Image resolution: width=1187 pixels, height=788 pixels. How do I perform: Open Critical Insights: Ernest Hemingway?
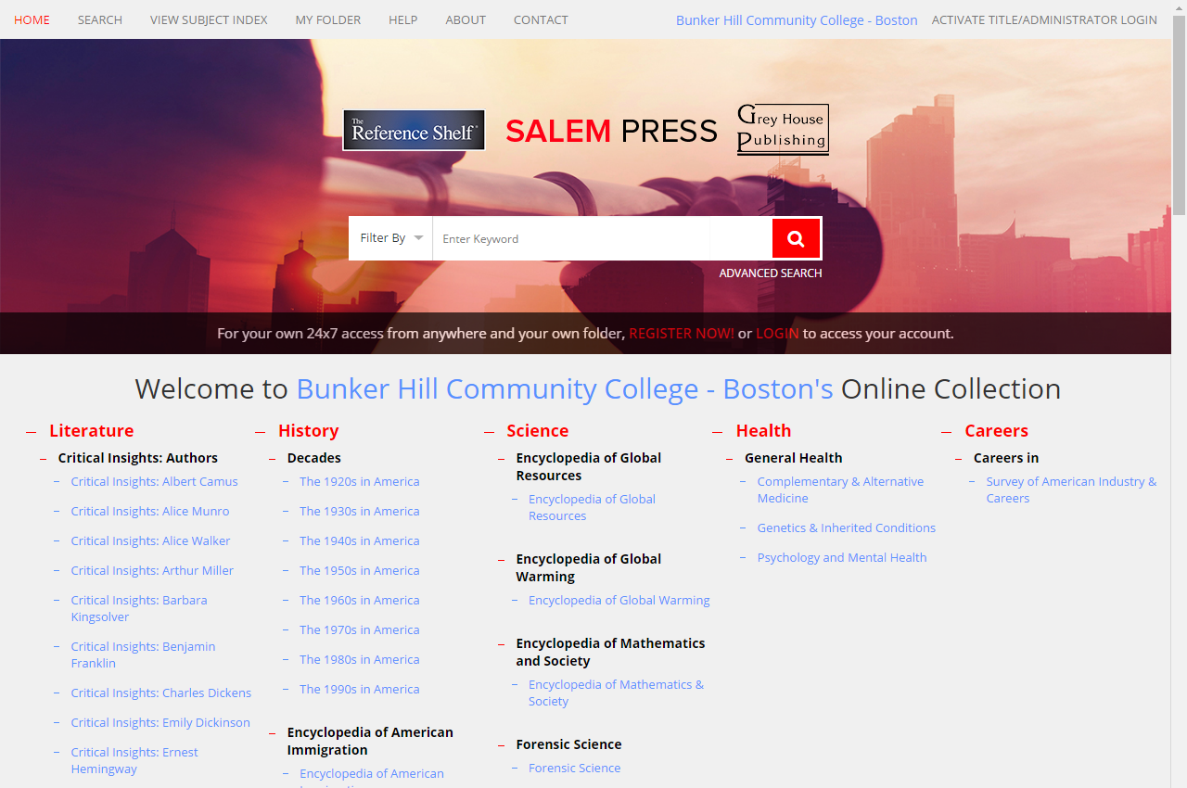click(x=134, y=760)
